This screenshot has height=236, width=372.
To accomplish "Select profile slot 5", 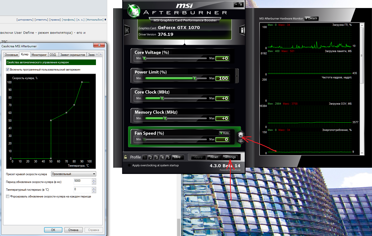I will [168, 157].
